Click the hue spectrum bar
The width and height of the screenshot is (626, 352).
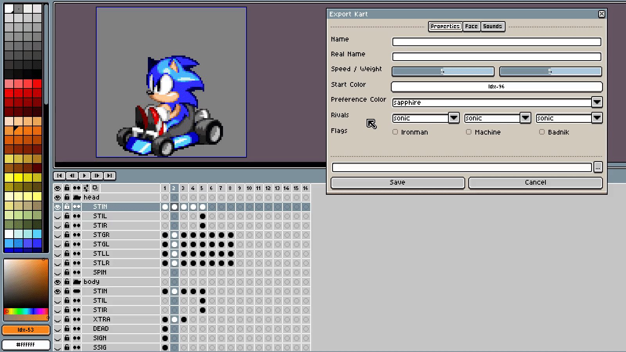26,311
